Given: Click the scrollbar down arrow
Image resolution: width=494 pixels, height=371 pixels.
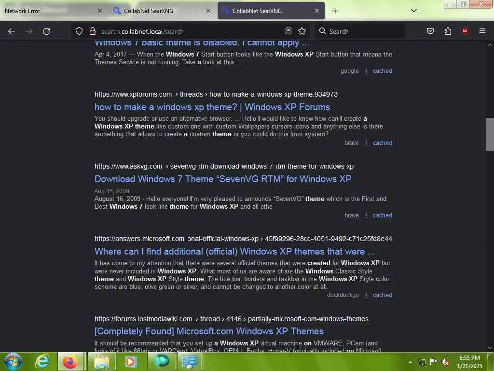Looking at the screenshot, I should (490, 348).
